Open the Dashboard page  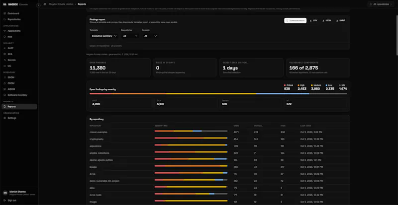pos(19,13)
